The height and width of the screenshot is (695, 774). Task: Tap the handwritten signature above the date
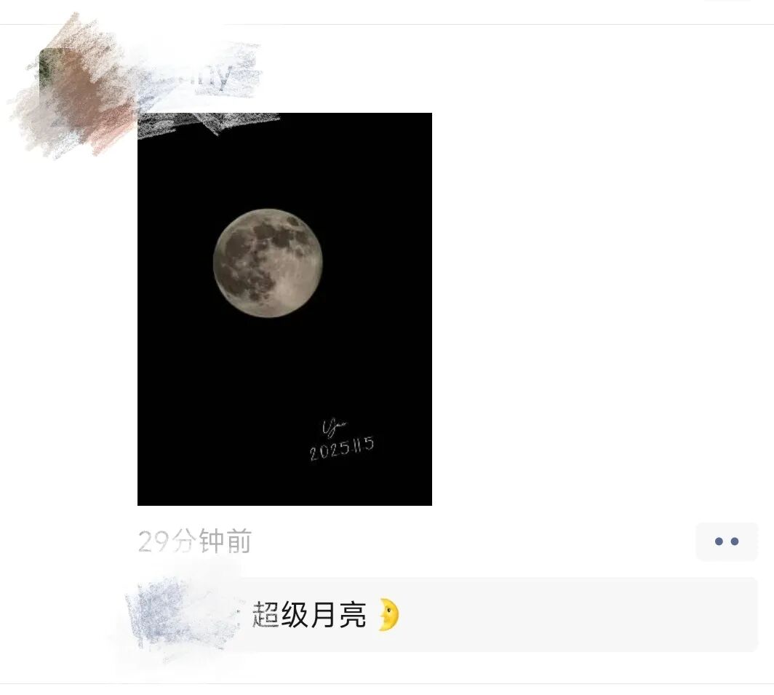coord(334,426)
